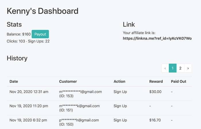The width and height of the screenshot is (201, 129).
Task: Select the customer entry with ID 153
Action: 80,94
